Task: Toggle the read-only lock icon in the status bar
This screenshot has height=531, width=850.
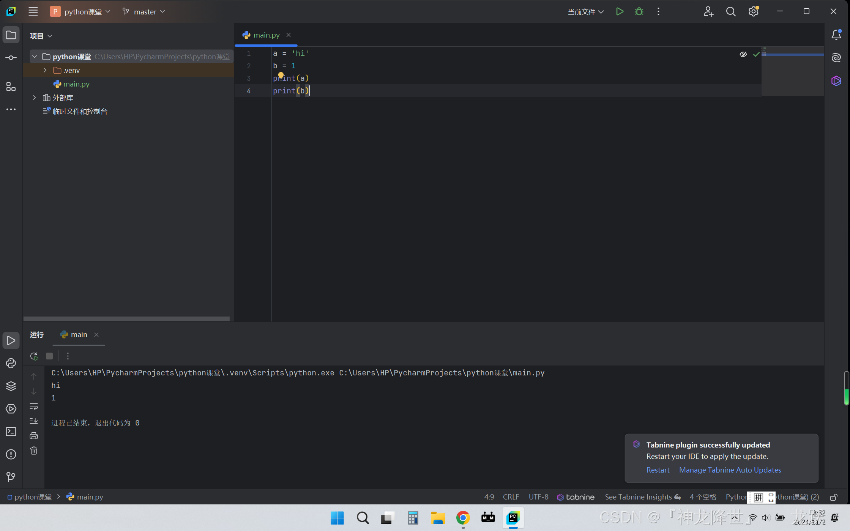Action: point(834,497)
